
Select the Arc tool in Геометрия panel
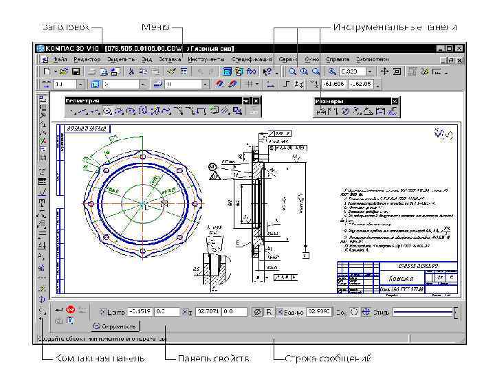coord(119,111)
